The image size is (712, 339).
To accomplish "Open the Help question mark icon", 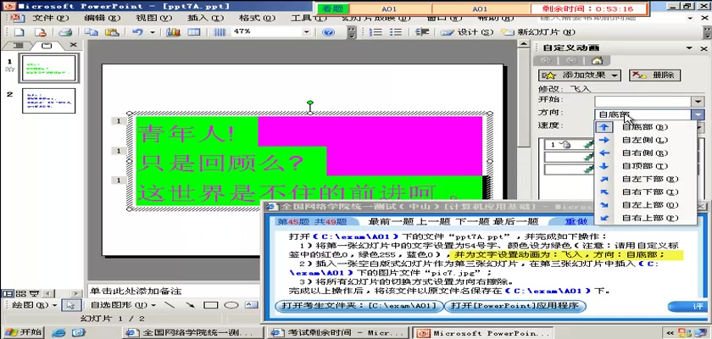I will coord(328,31).
